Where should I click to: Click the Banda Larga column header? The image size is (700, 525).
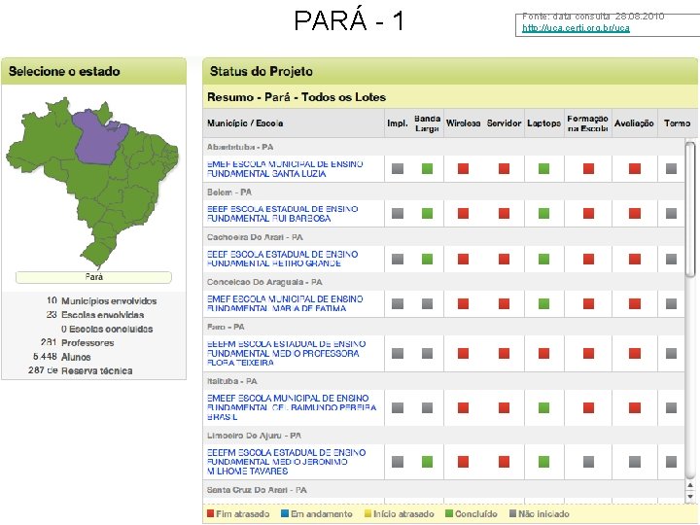(x=427, y=123)
